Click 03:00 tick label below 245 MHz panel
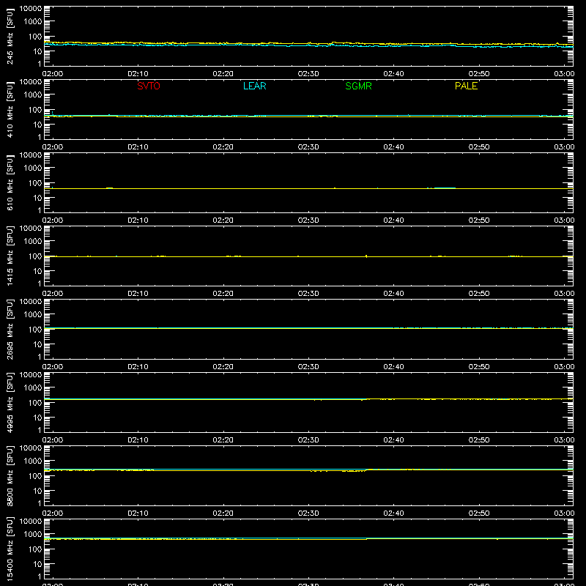This screenshot has height=586, width=586. tap(564, 74)
